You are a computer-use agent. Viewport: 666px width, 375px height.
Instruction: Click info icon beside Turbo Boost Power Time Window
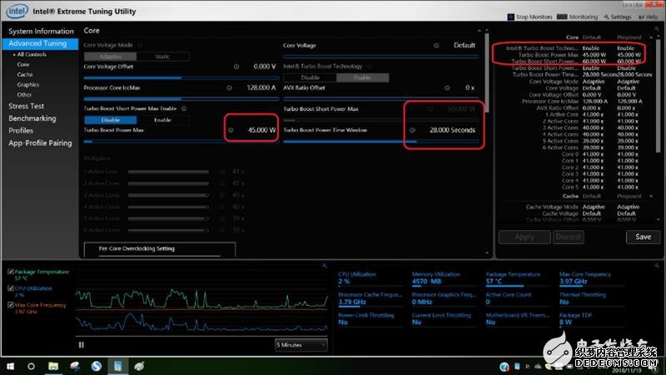[412, 130]
